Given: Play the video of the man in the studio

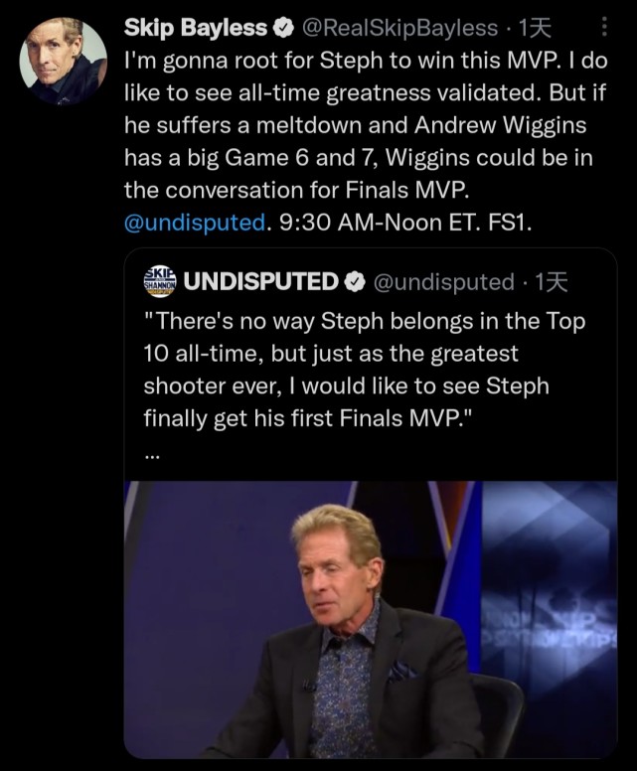Looking at the screenshot, I should (370, 620).
